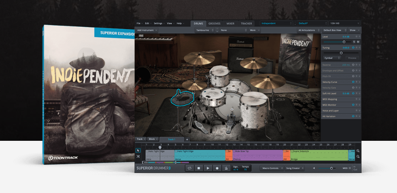This screenshot has height=193, width=397.
Task: Open the Add Instrument dropdown
Action: [147, 30]
